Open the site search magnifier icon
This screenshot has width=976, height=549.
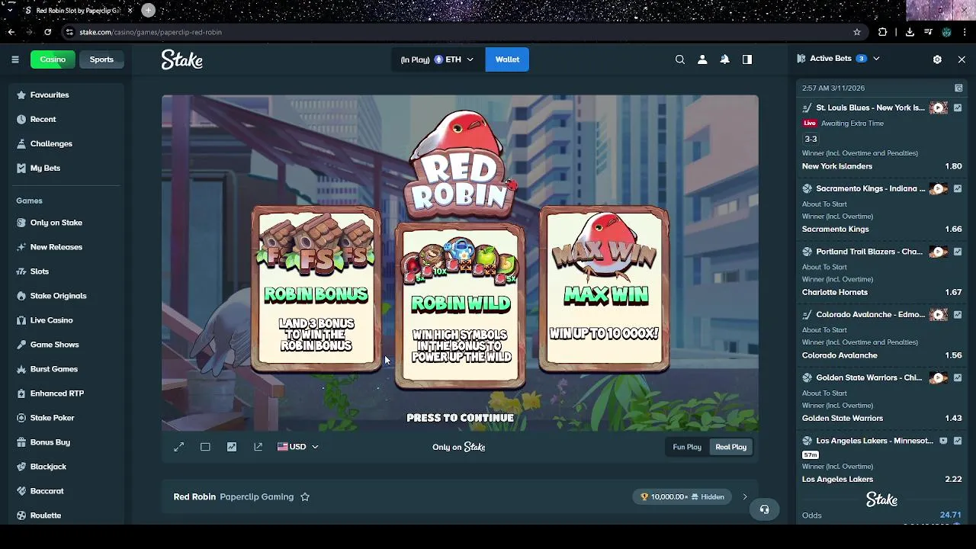click(x=680, y=59)
